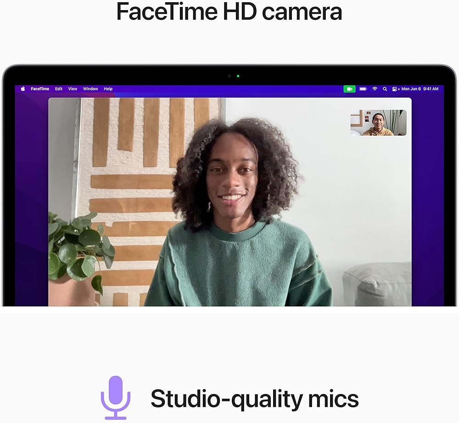Open the View menu
The image size is (459, 423).
click(73, 89)
